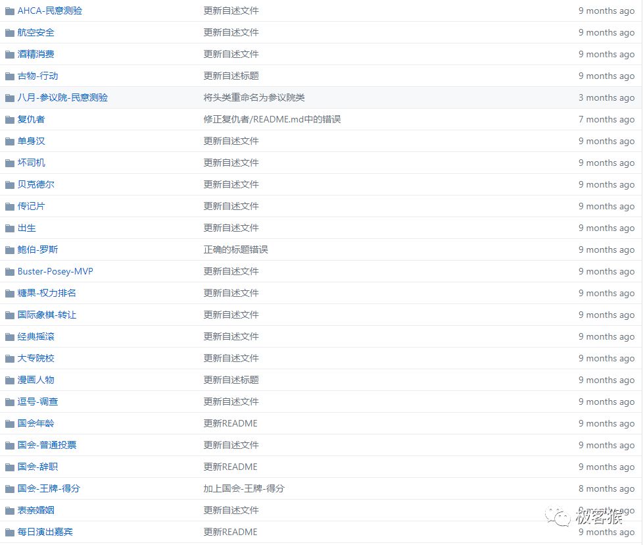Open the 八月-参议院-民意测验 folder link
643x545 pixels.
tap(62, 97)
